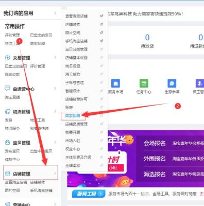This screenshot has width=204, height=206.
Task: Open 提前收款 under 交易管理
Action: point(12,74)
